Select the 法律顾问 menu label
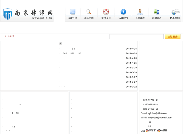This screenshot has width=183, height=137. [x=123, y=18]
